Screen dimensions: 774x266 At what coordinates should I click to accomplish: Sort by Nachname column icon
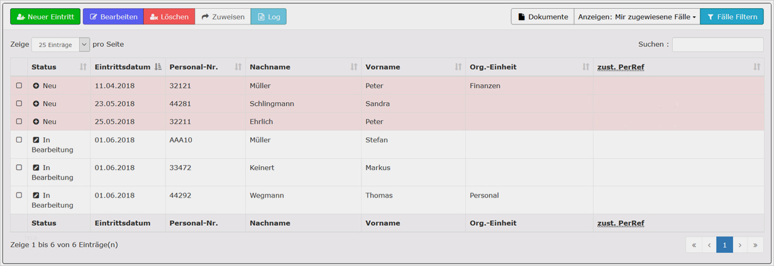(354, 67)
